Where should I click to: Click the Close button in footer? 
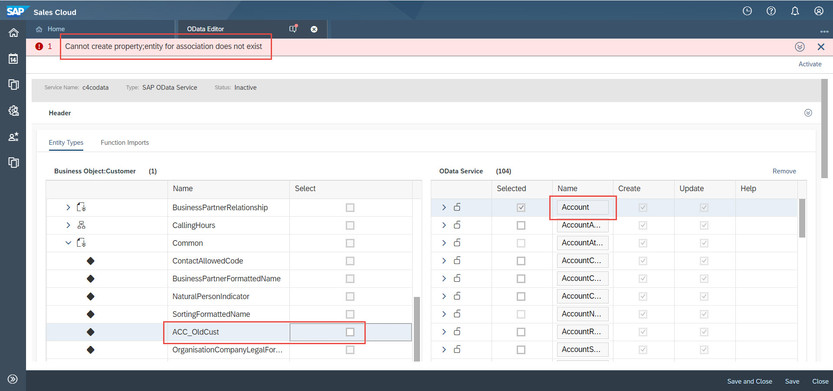(x=820, y=381)
